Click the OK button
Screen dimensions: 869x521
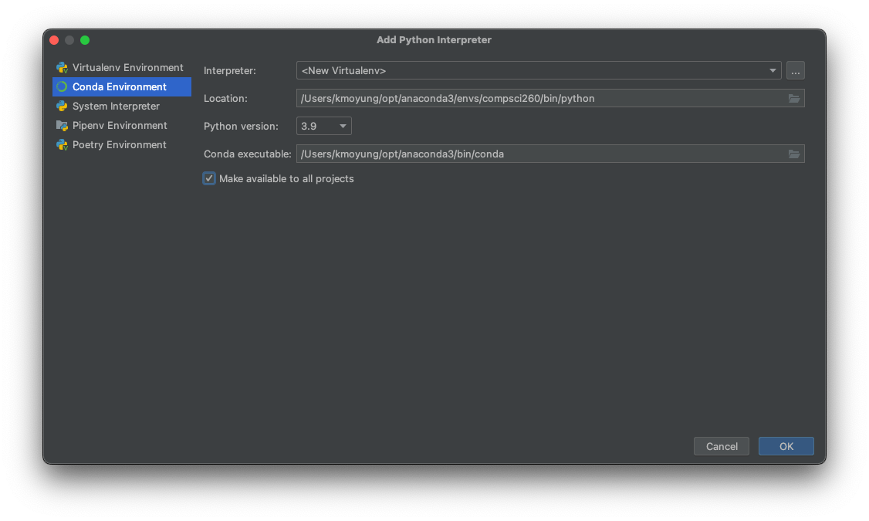pyautogui.click(x=786, y=446)
